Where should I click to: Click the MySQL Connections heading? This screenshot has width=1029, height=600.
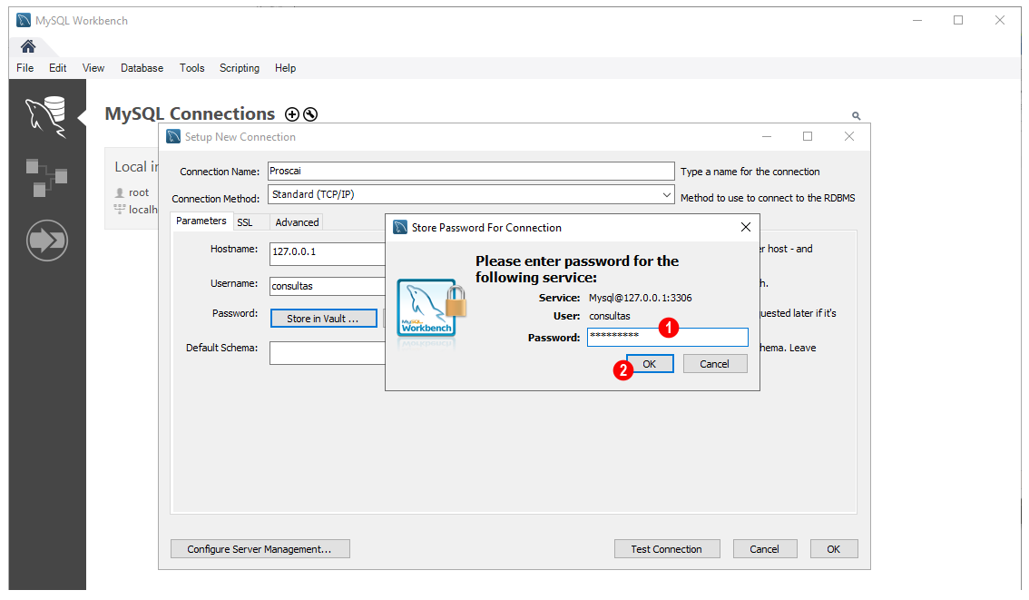click(190, 114)
